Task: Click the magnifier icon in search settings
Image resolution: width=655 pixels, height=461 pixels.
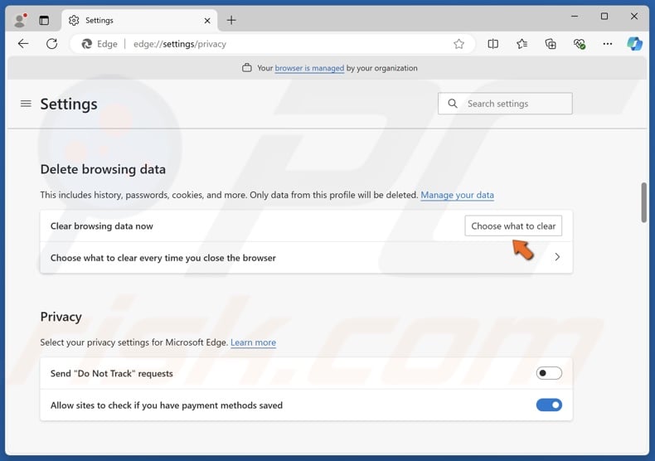Action: coord(453,103)
